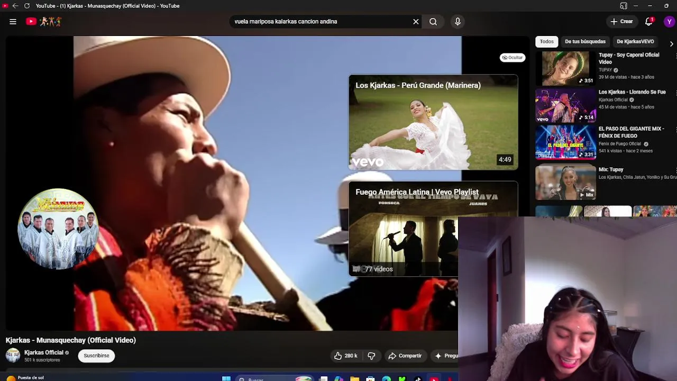Open the Kjarkas Official channel avatar

click(13, 356)
